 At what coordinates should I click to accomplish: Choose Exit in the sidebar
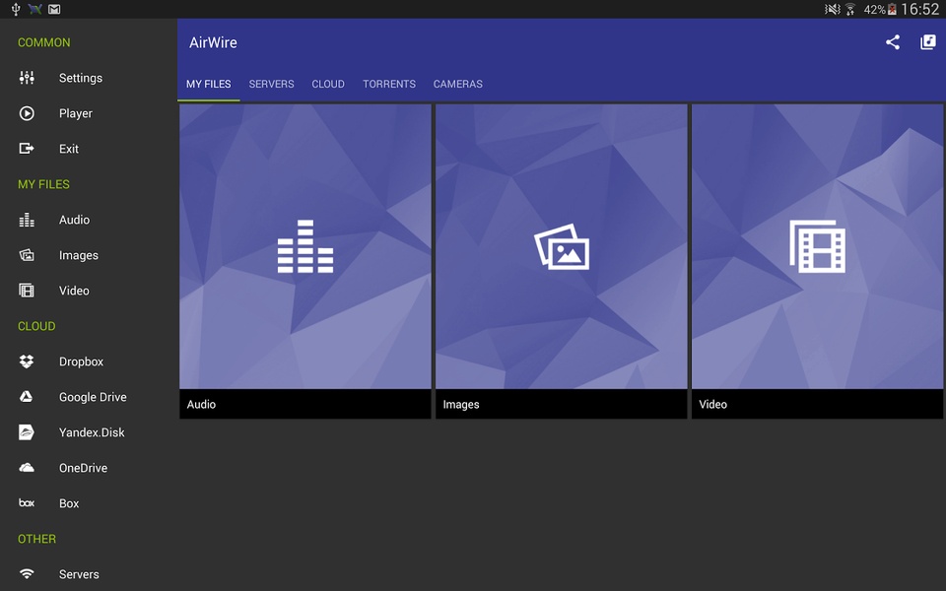pyautogui.click(x=89, y=149)
